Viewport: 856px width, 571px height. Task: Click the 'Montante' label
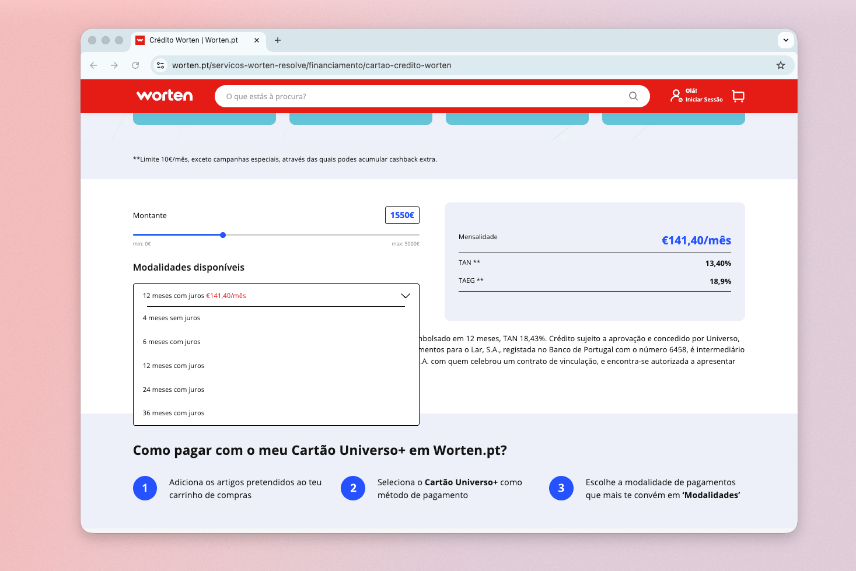click(x=150, y=216)
